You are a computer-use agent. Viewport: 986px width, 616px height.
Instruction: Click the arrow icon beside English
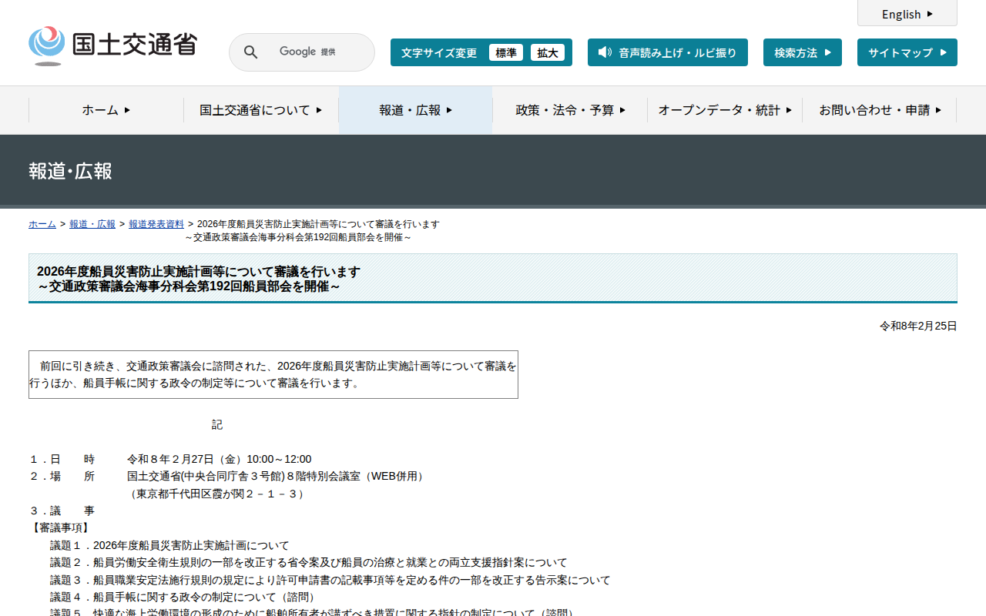930,14
